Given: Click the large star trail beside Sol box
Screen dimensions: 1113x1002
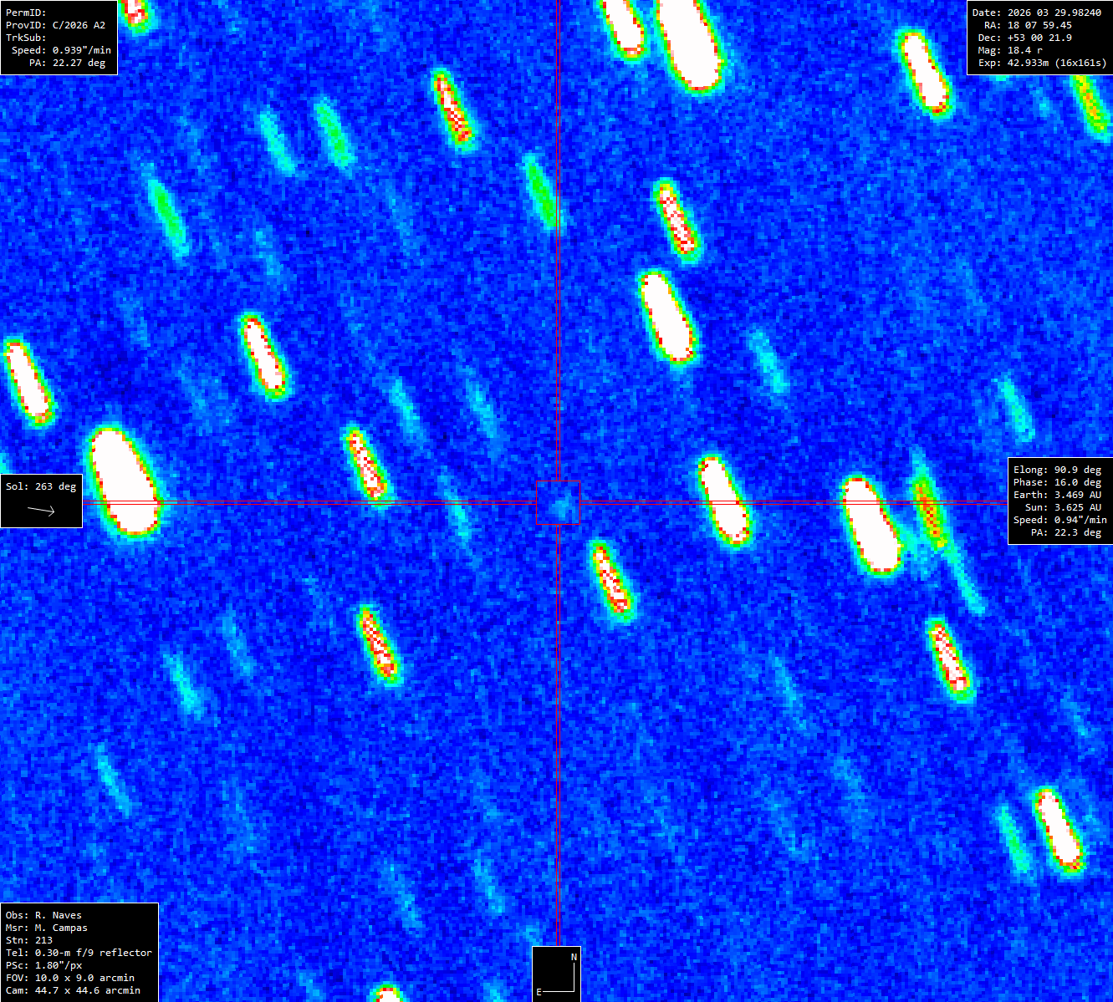Looking at the screenshot, I should 125,481.
